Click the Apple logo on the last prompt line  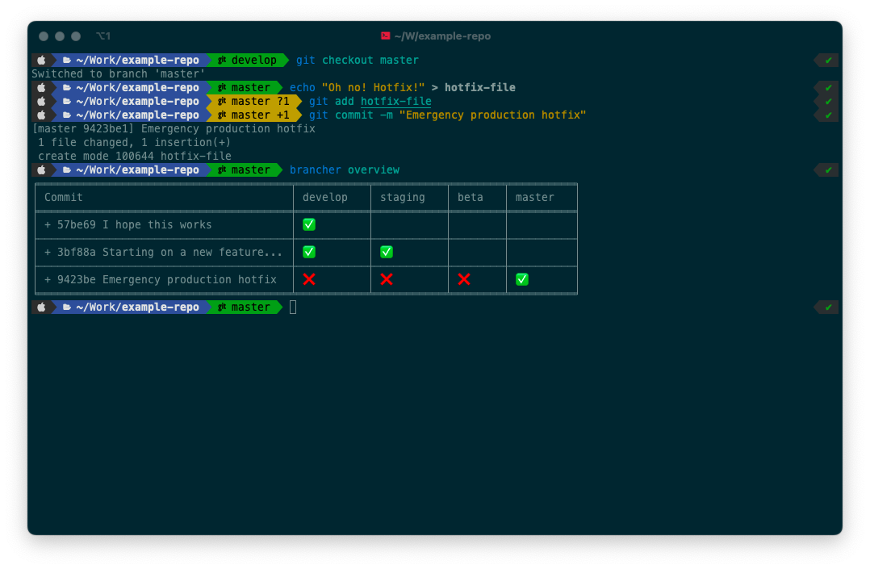click(x=41, y=308)
